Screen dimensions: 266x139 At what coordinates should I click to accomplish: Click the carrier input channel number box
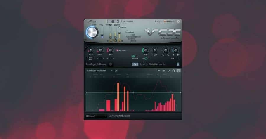click(116, 21)
